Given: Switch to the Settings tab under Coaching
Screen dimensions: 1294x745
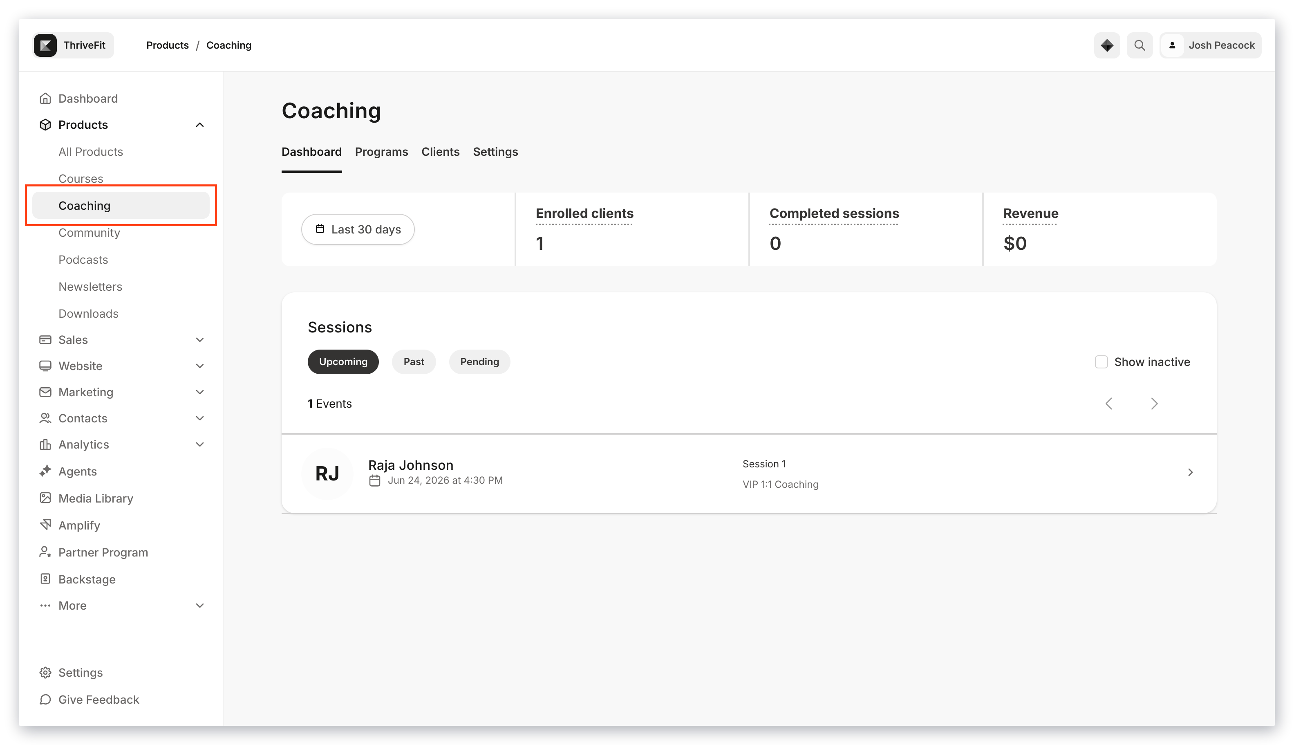Looking at the screenshot, I should point(496,152).
